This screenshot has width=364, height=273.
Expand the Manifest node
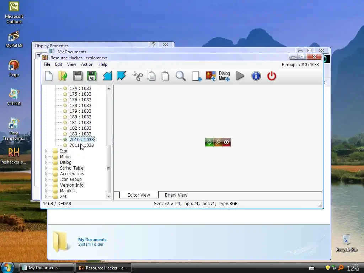(x=46, y=191)
